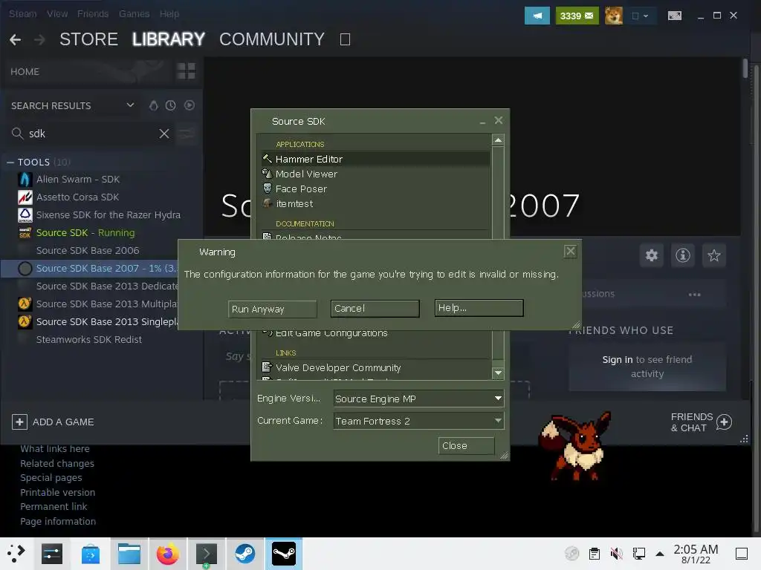Open the Help menu

(169, 14)
